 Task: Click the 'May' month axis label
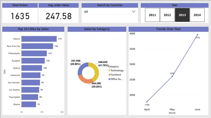click(172, 109)
